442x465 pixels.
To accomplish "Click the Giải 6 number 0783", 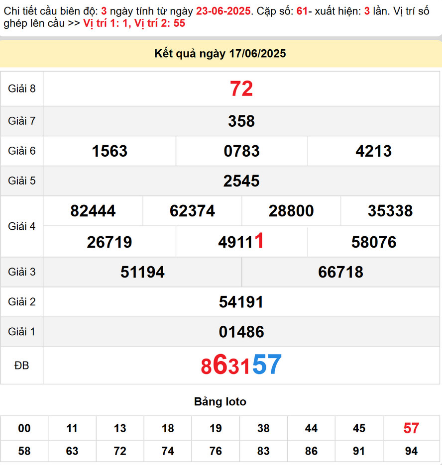I will (241, 151).
